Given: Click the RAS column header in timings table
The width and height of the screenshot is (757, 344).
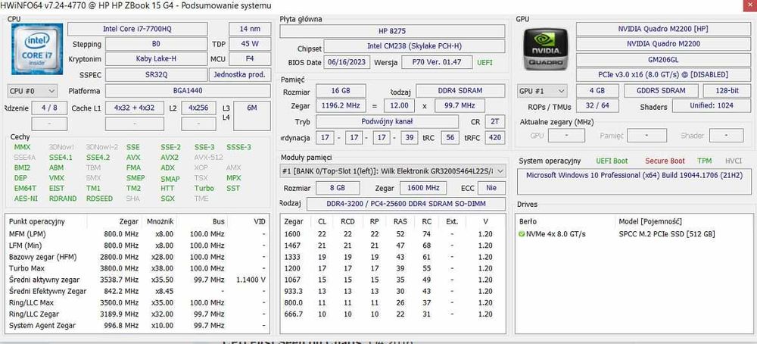Looking at the screenshot, I should (x=400, y=222).
